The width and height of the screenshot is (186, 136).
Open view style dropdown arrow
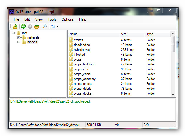click(58, 26)
